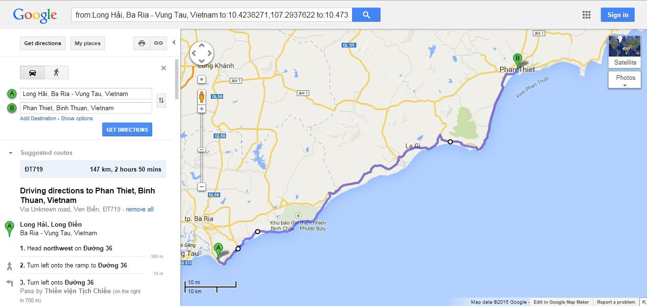This screenshot has height=306, width=647.
Task: Select walking mode pedestrian icon
Action: (x=57, y=72)
